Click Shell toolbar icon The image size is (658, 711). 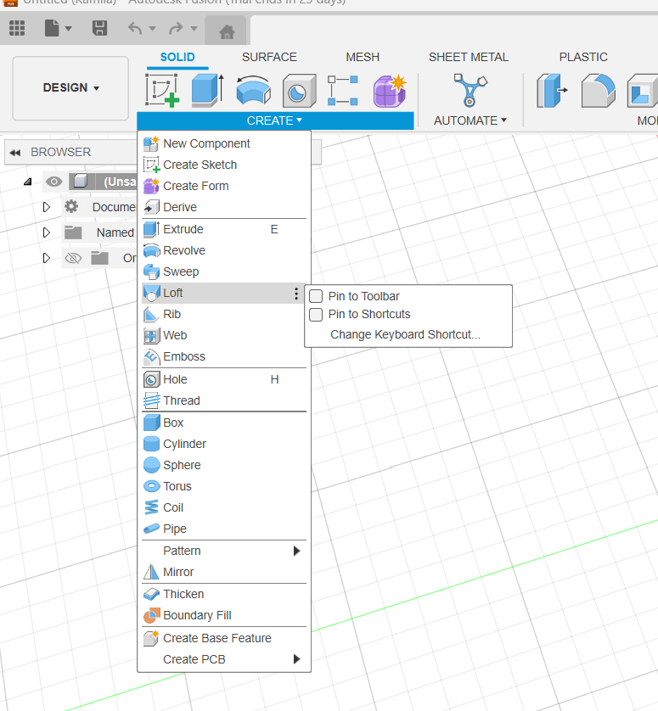click(x=642, y=91)
